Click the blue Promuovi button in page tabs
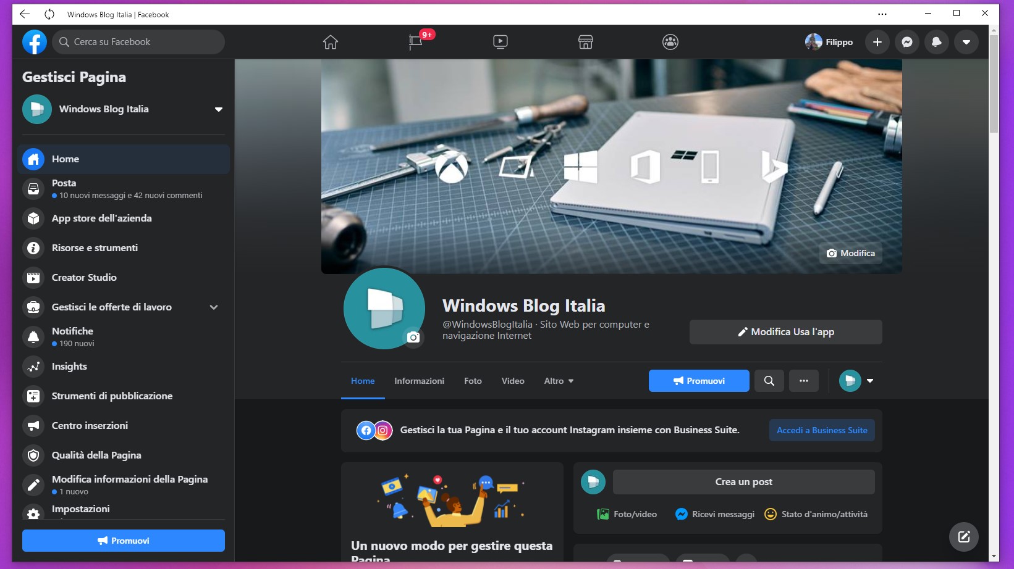Image resolution: width=1014 pixels, height=569 pixels. point(699,381)
